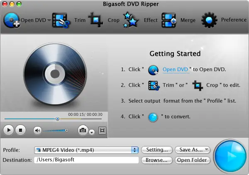Open the Trim tool filmstrip icon
The image size is (249, 175).
point(61,20)
